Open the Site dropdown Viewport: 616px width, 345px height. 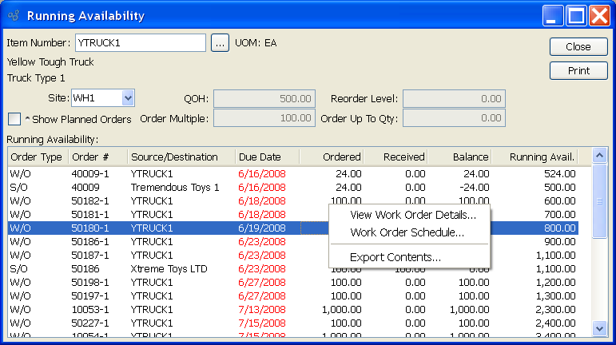(128, 97)
